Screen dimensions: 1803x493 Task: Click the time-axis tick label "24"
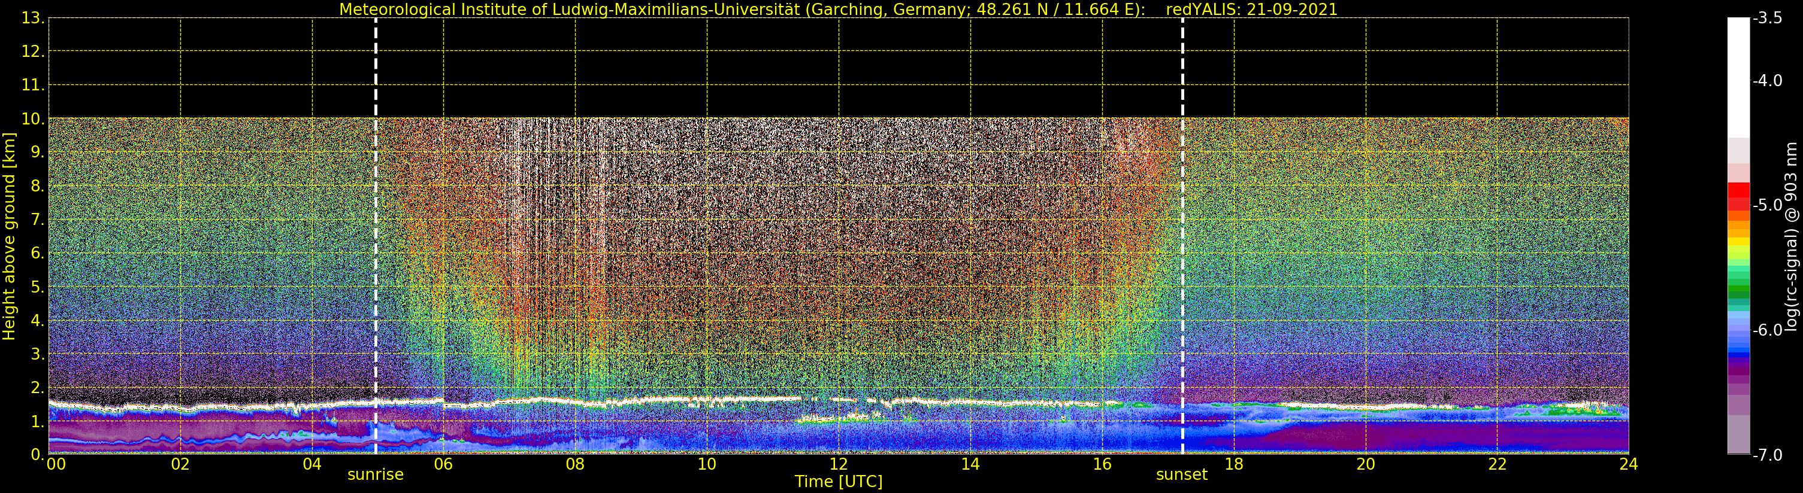point(1629,464)
